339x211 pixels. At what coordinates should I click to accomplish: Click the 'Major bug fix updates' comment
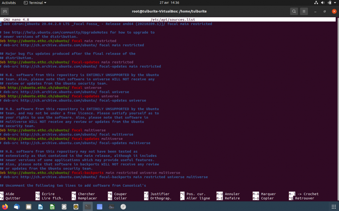[68, 54]
